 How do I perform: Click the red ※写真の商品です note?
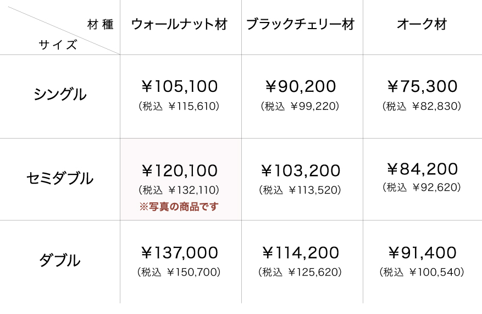[x=179, y=207]
